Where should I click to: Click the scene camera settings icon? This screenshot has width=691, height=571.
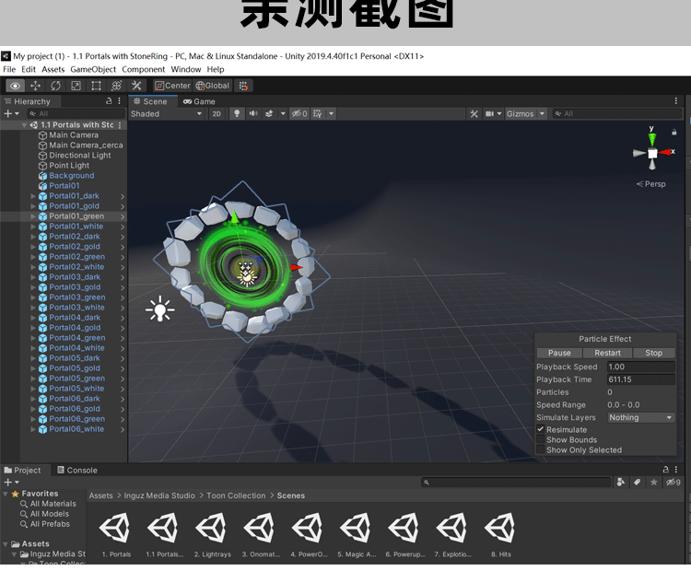489,114
